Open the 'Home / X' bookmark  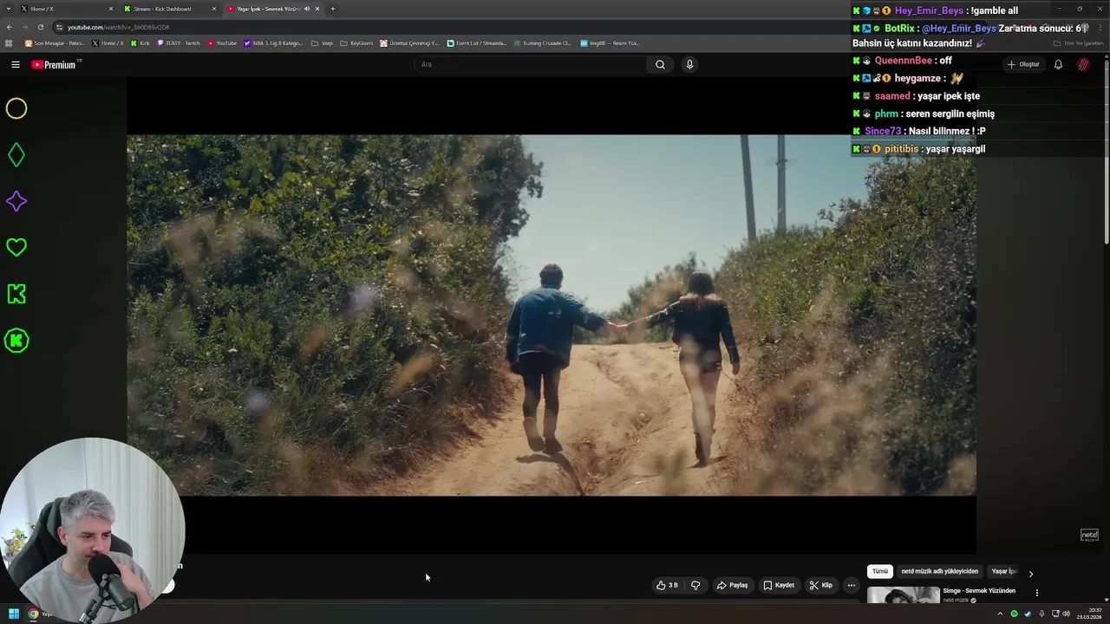click(x=108, y=42)
